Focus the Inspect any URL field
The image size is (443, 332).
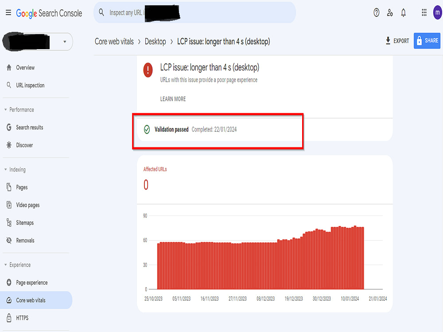click(194, 13)
